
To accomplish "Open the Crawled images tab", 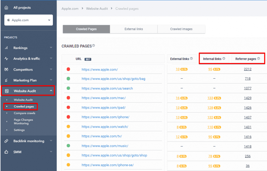I will coord(181,29).
